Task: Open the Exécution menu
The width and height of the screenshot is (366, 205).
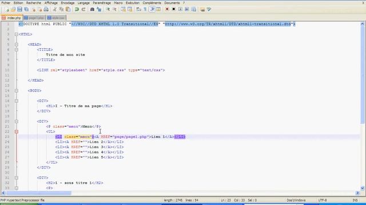Action: pyautogui.click(x=133, y=3)
